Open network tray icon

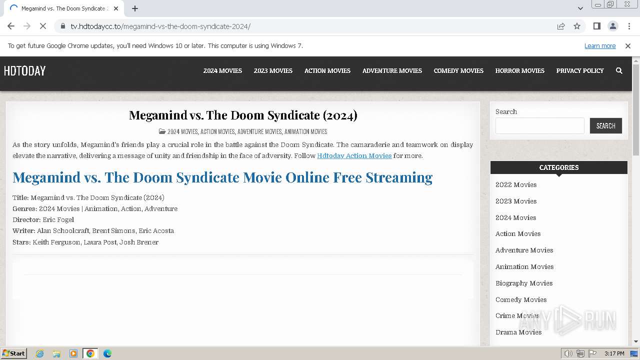pyautogui.click(x=580, y=353)
